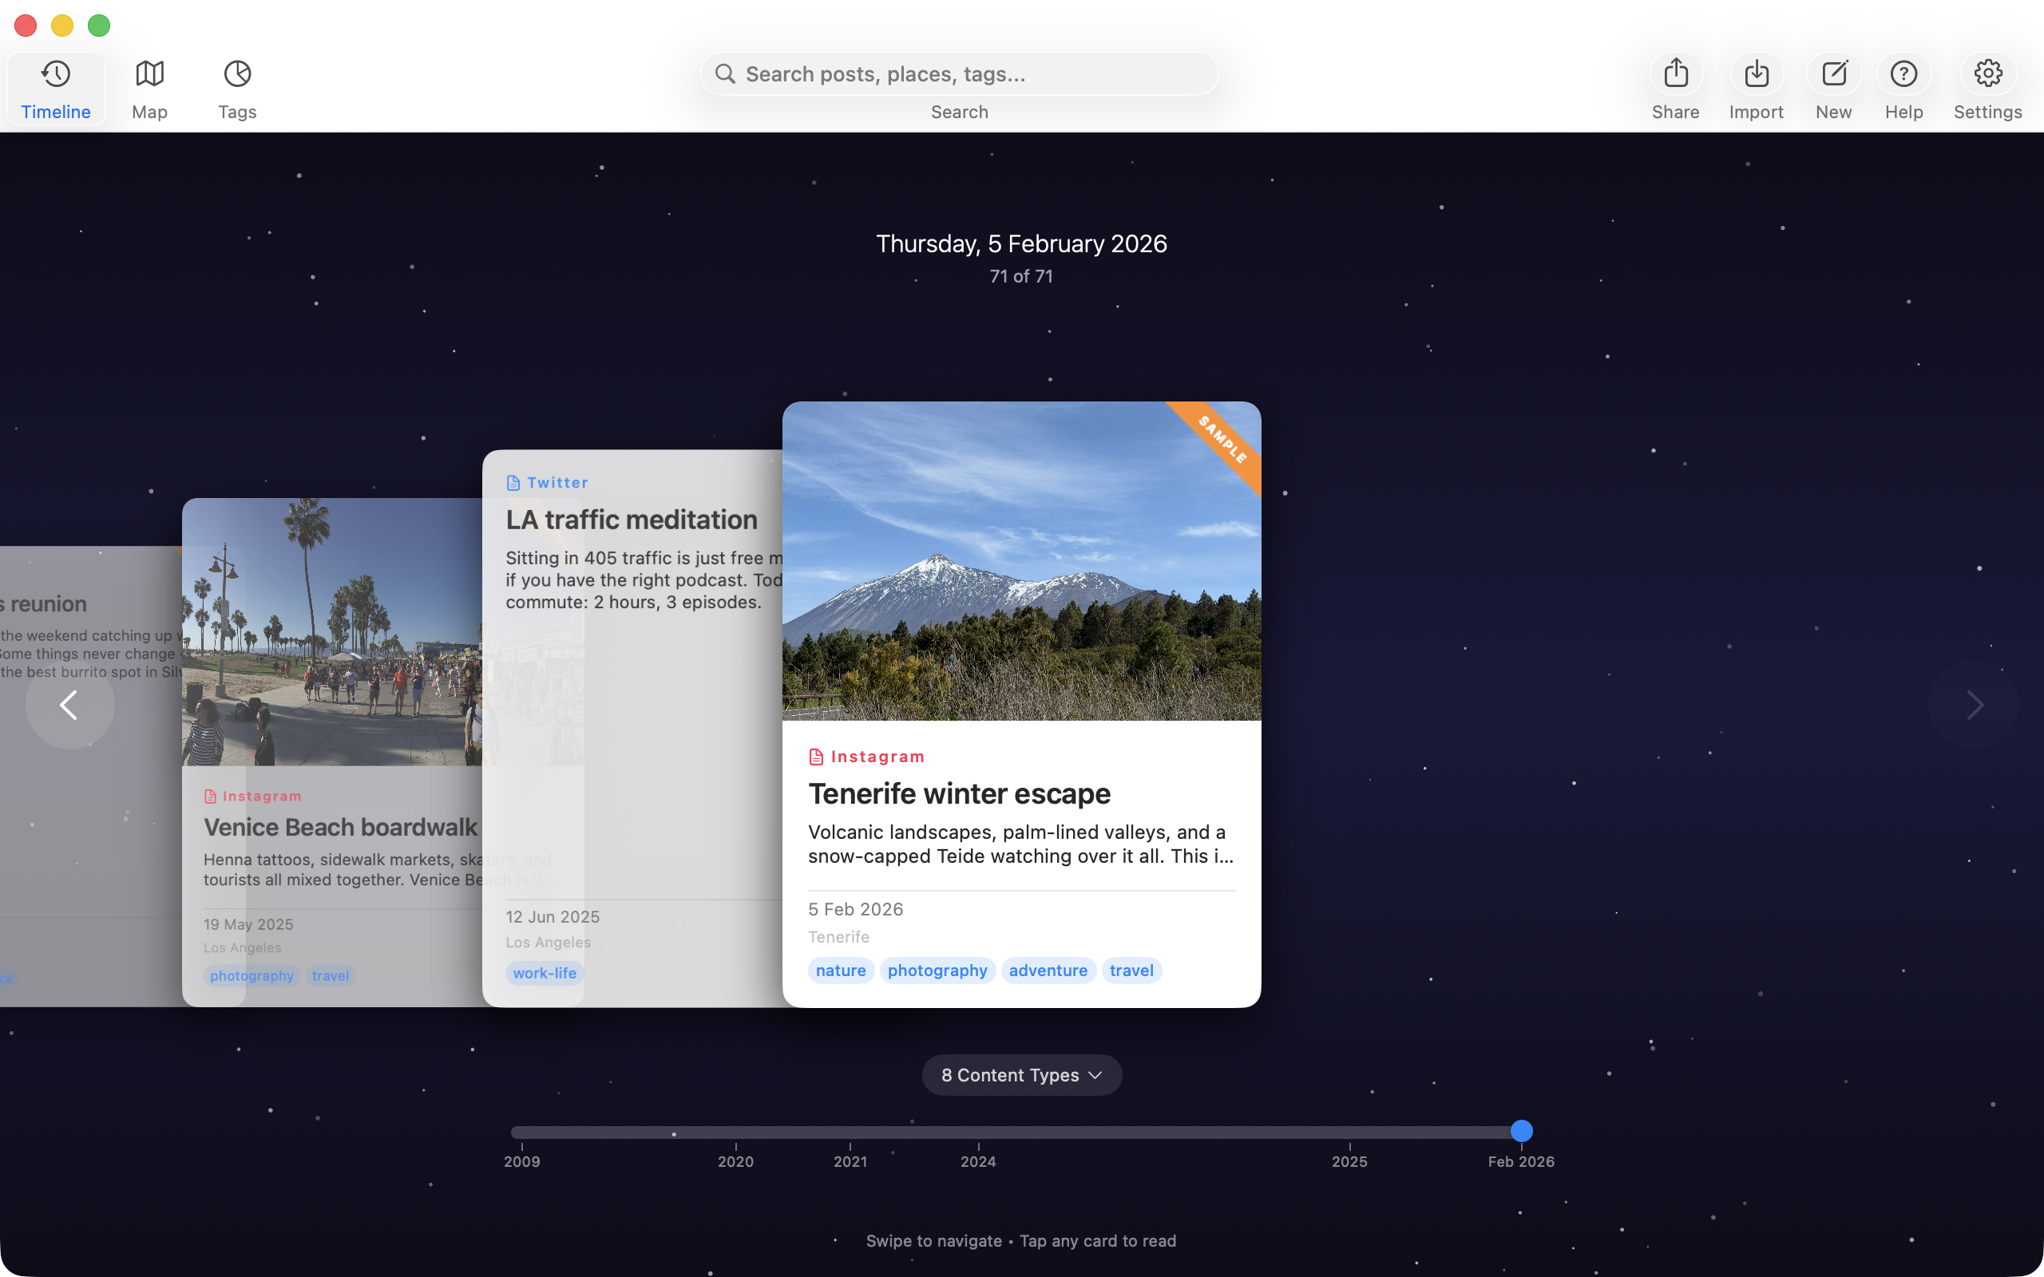Open the Help panel
This screenshot has width=2044, height=1277.
(1903, 74)
